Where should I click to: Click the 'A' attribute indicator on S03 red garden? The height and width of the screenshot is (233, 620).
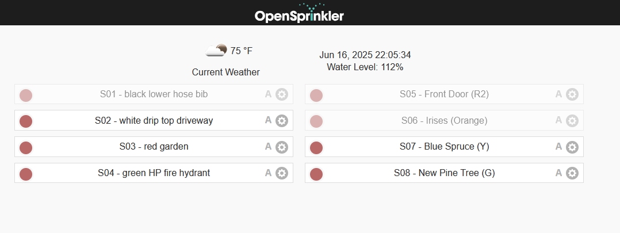[268, 147]
